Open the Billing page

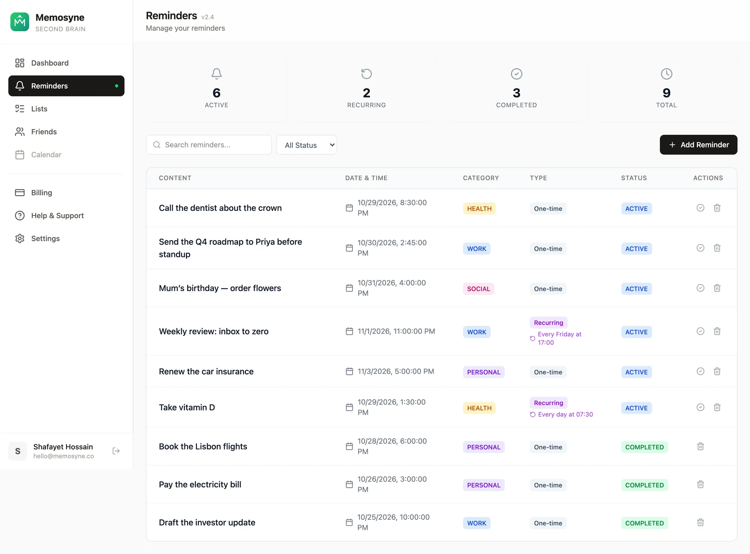[x=67, y=192]
